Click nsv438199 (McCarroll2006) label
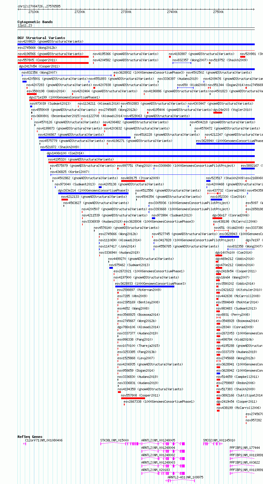 click(x=239, y=408)
